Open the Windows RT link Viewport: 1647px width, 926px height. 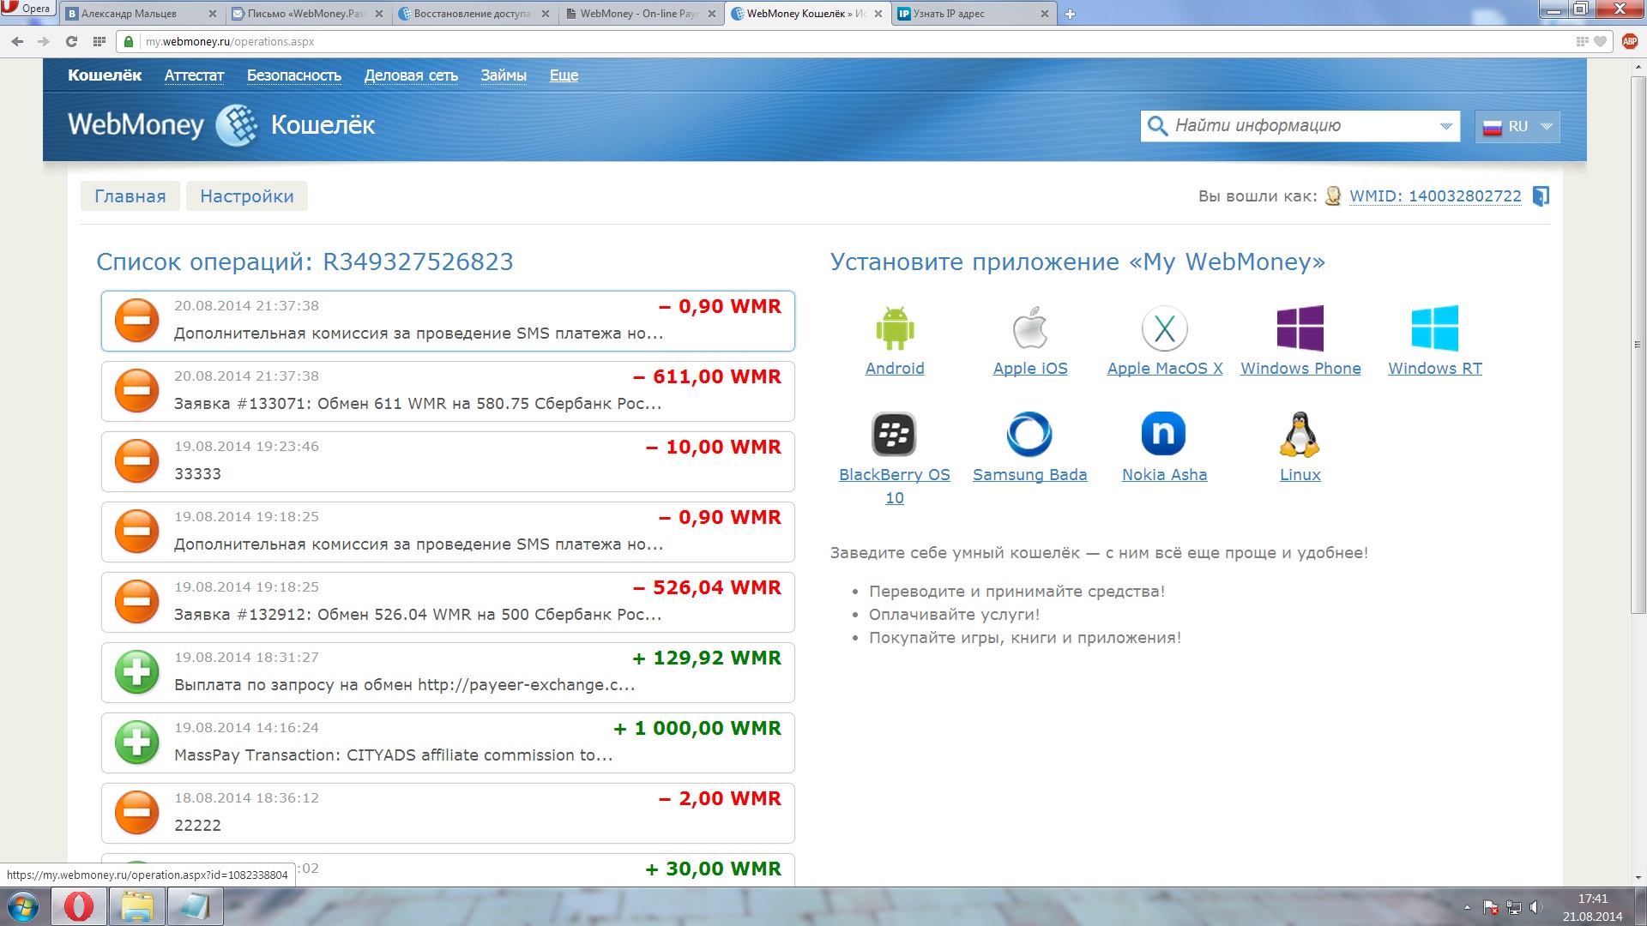point(1434,369)
